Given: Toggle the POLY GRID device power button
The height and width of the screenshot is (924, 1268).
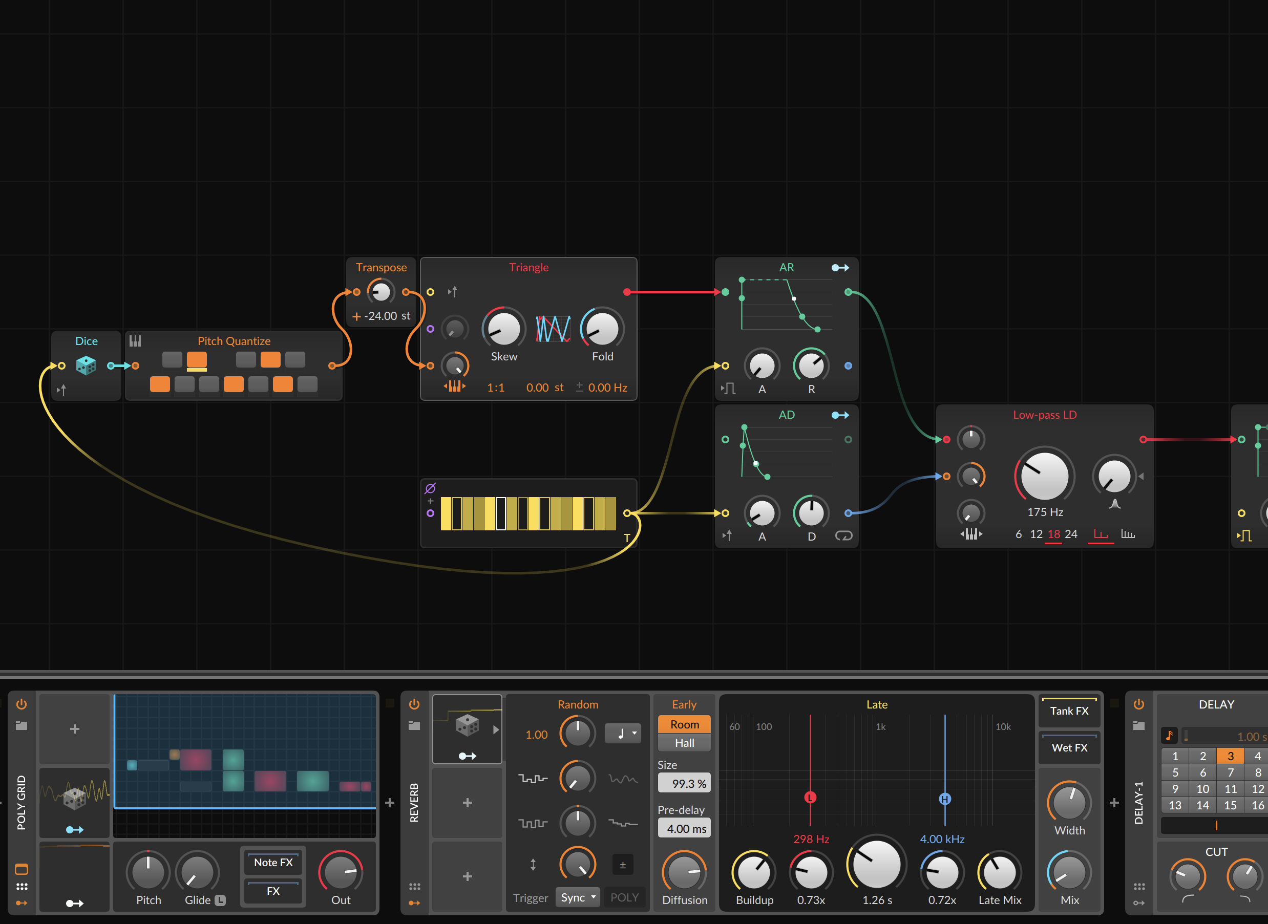Looking at the screenshot, I should tap(22, 704).
